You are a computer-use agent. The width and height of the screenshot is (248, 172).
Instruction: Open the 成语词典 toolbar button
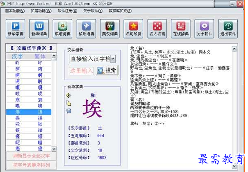pos(62,29)
